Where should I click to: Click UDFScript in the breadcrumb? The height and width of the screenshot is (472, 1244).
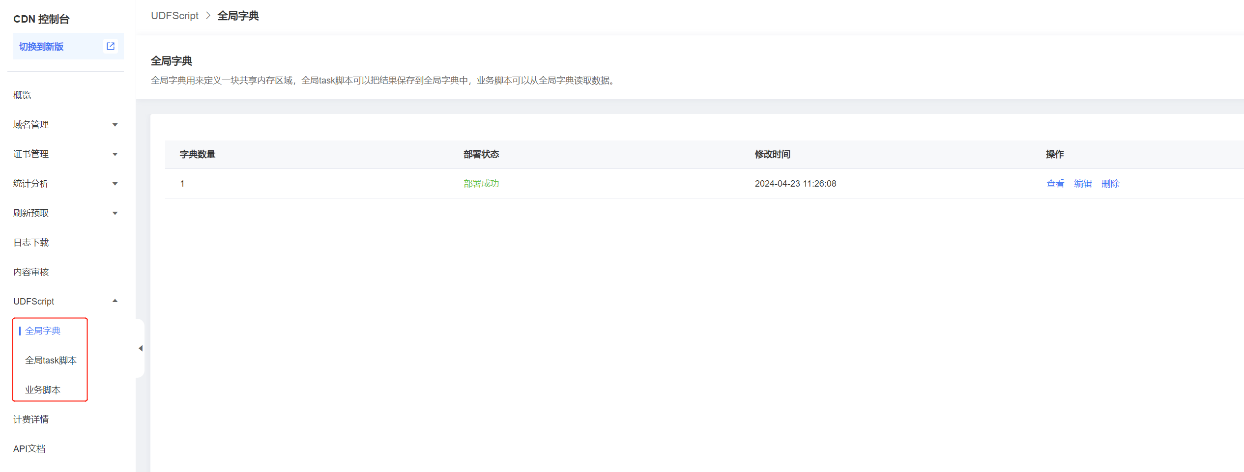pyautogui.click(x=174, y=16)
